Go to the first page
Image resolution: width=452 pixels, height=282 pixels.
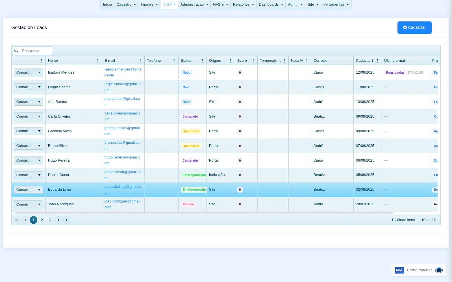point(16,220)
